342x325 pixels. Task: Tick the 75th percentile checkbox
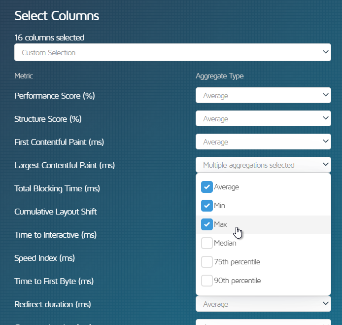207,262
